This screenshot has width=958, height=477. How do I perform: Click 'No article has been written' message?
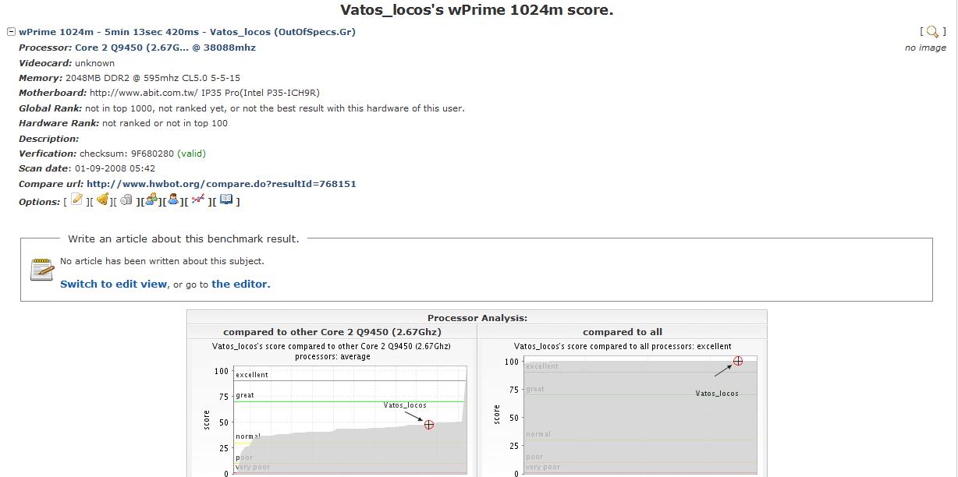(162, 261)
